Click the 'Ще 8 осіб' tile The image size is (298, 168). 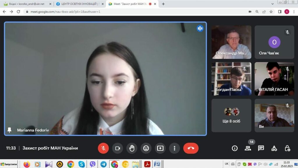[x=231, y=115]
